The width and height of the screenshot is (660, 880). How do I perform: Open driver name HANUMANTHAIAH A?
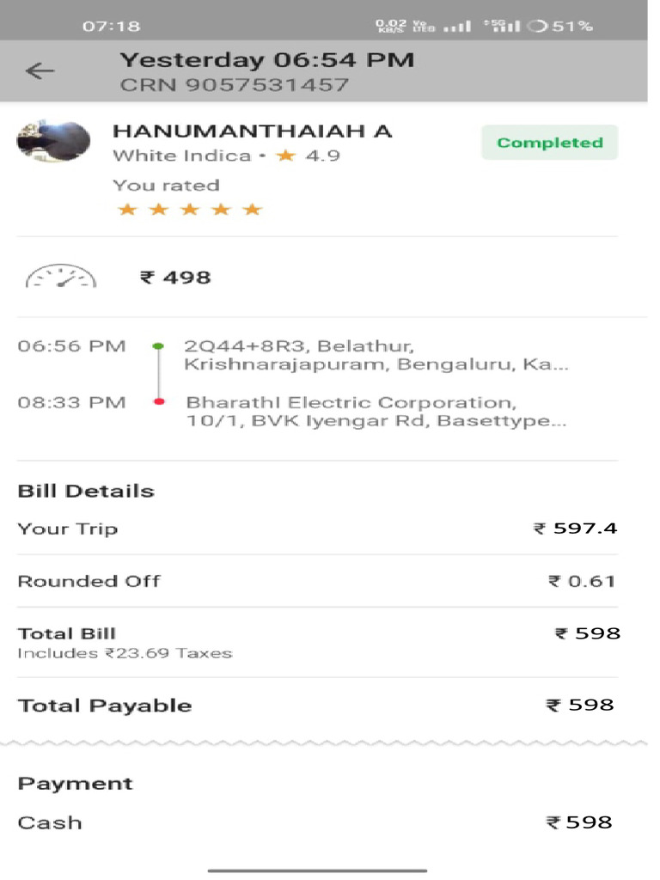point(252,131)
